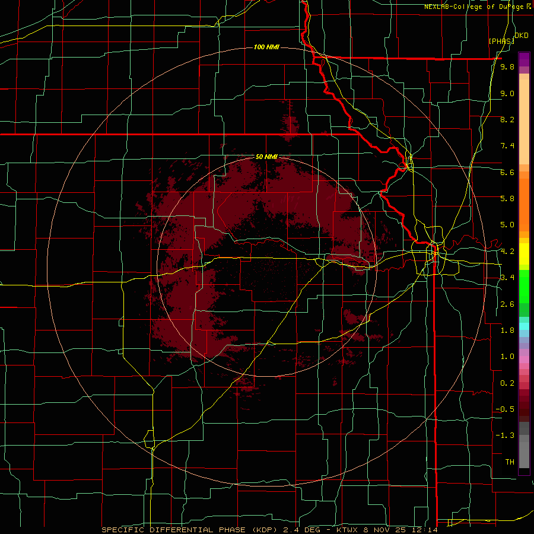Screen dimensions: 534x534
Task: Pick the pink swatch beside 1.0
Action: 524,359
